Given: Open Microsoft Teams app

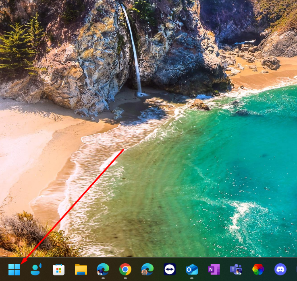Looking at the screenshot, I should (236, 269).
